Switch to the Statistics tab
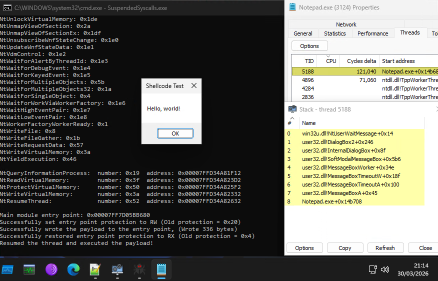The image size is (438, 281). coord(335,33)
